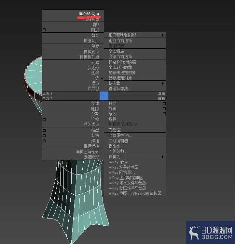The image size is (235, 244).
Task: Select 剪切 (Cut) command
Action: tap(95, 35)
